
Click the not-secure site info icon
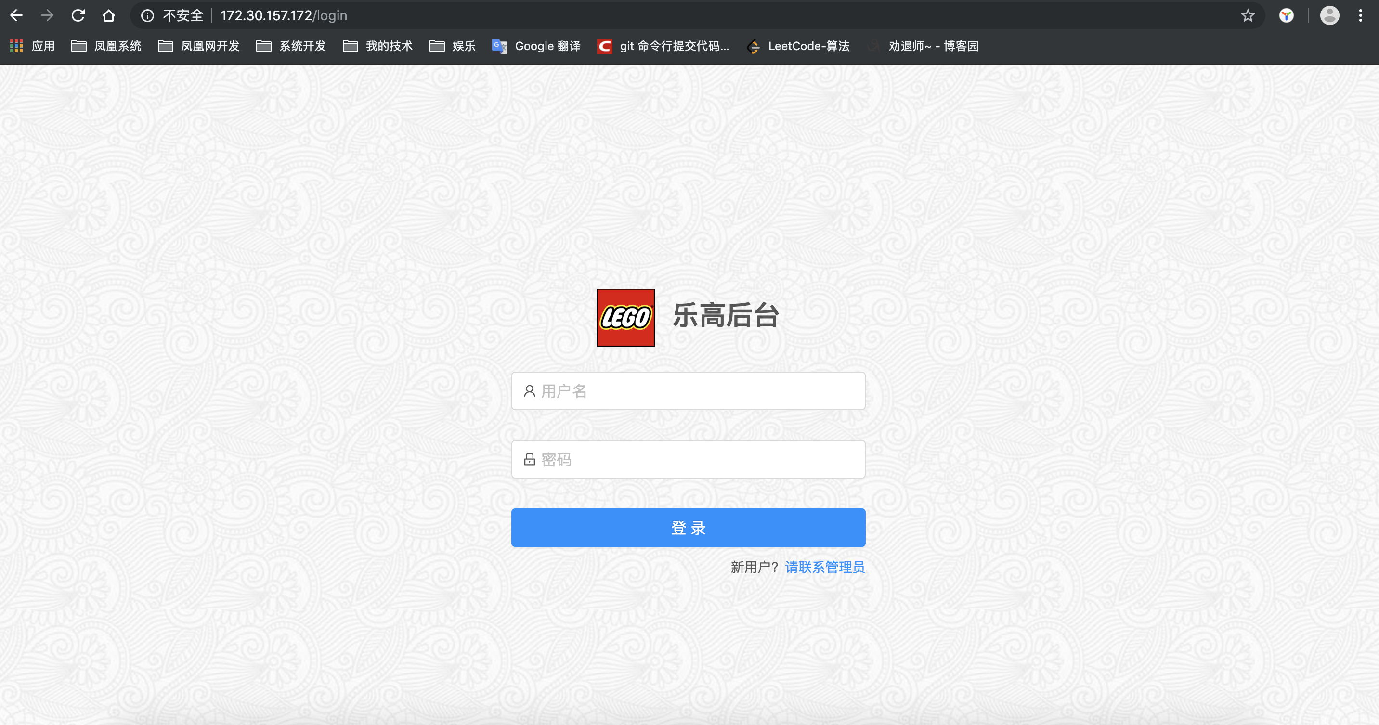tap(147, 15)
